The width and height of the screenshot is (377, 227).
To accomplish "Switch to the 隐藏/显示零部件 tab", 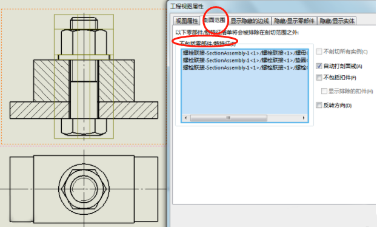I will pos(295,21).
